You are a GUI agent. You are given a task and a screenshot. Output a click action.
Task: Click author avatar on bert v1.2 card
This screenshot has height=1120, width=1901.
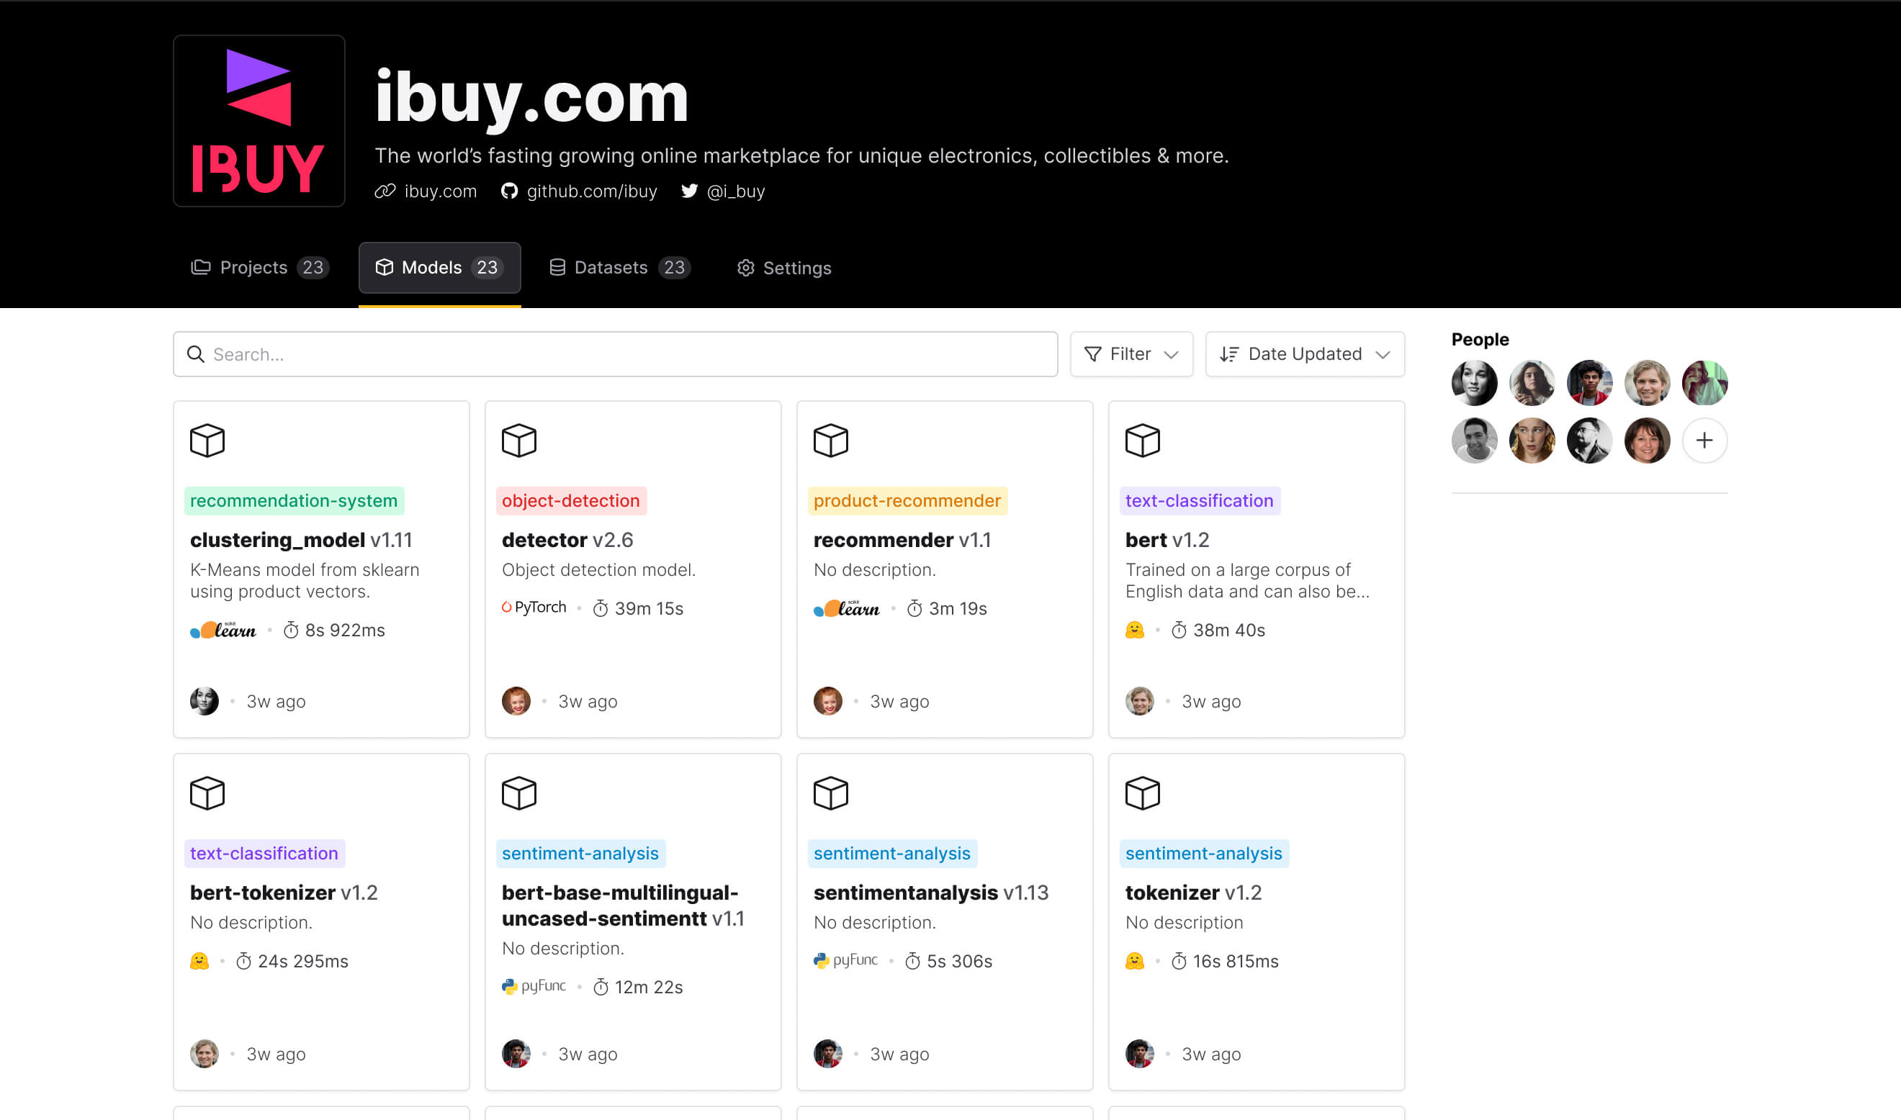tap(1140, 701)
